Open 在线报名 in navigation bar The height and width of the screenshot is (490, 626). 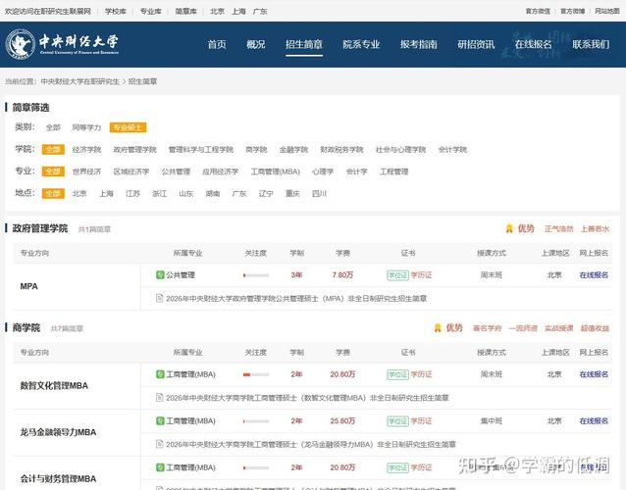tap(533, 44)
